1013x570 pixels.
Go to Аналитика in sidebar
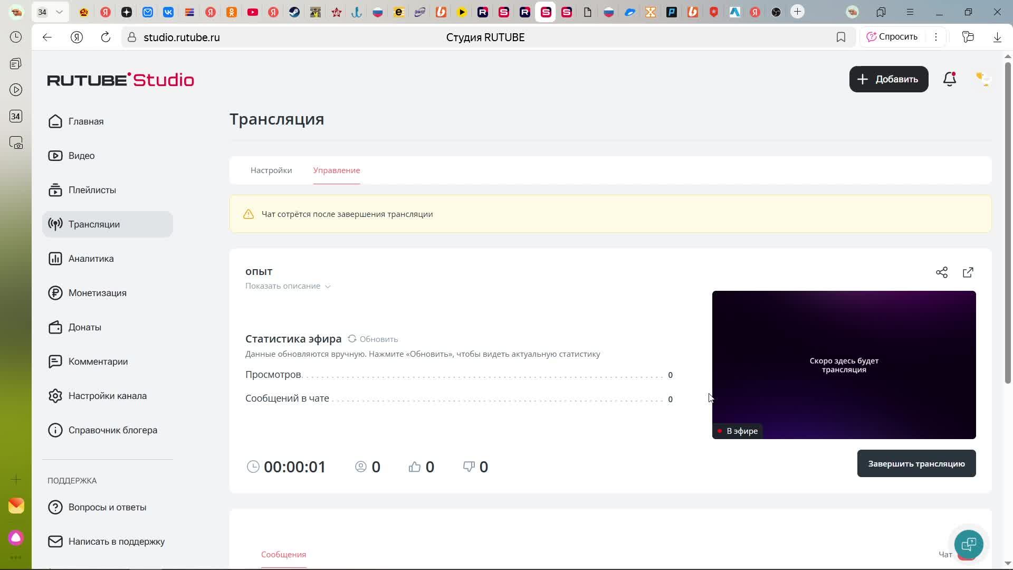[x=91, y=259]
